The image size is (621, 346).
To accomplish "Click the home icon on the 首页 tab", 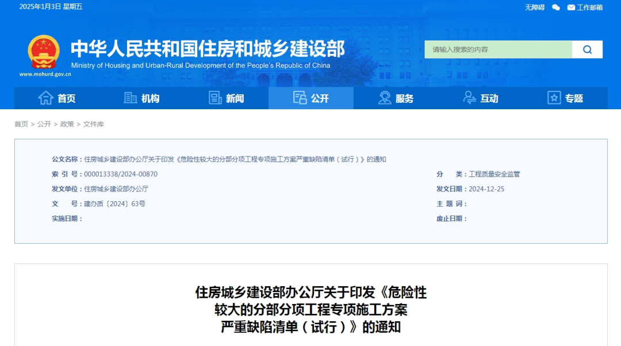I will [45, 98].
